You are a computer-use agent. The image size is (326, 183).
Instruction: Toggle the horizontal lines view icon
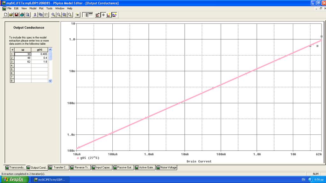coord(90,15)
